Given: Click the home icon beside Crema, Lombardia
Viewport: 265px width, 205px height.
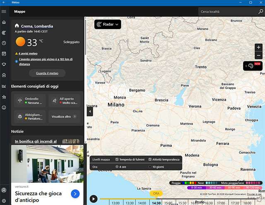Looking at the screenshot, I should point(17,26).
